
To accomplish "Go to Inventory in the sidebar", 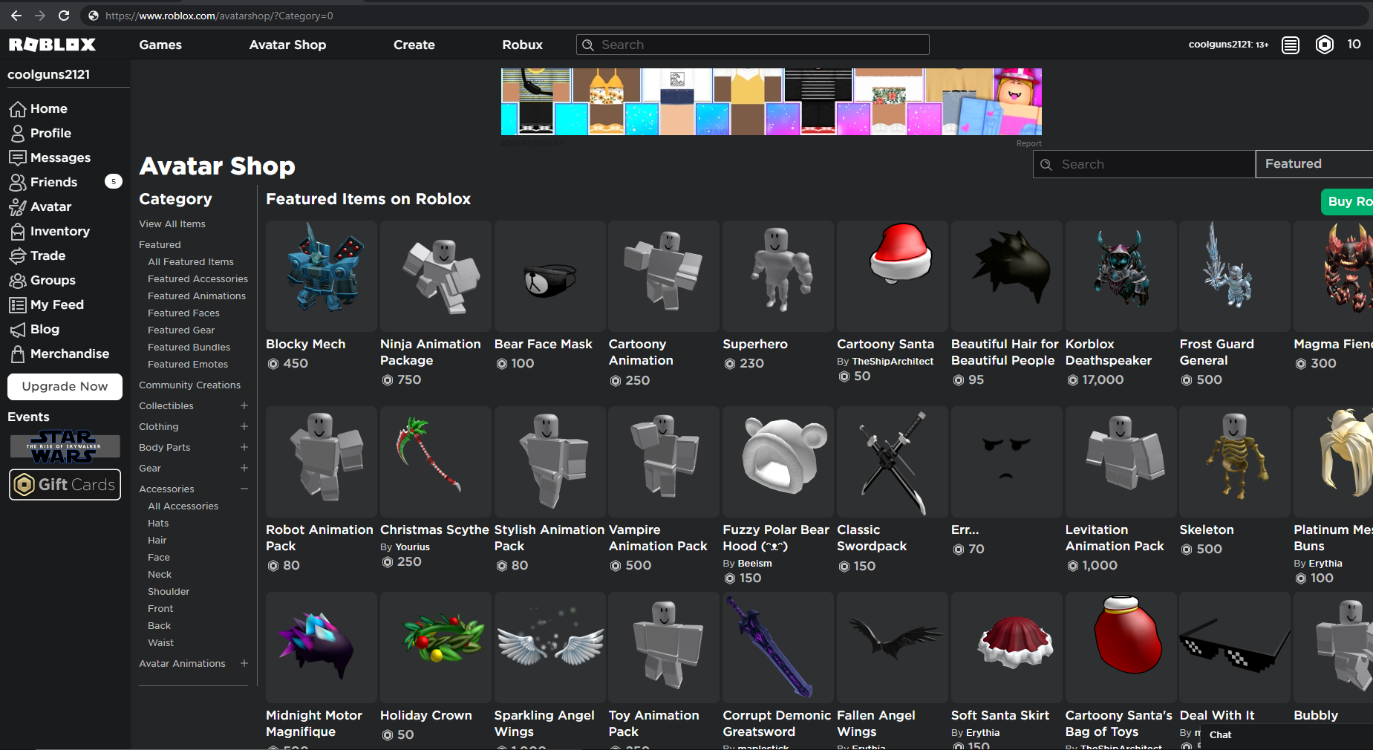I will click(59, 231).
